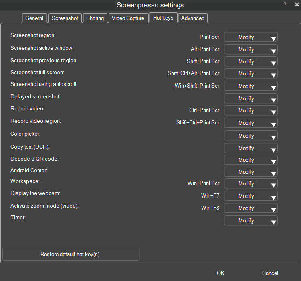Modify the Screenshot active window hot key
The width and height of the screenshot is (301, 281).
tap(246, 49)
